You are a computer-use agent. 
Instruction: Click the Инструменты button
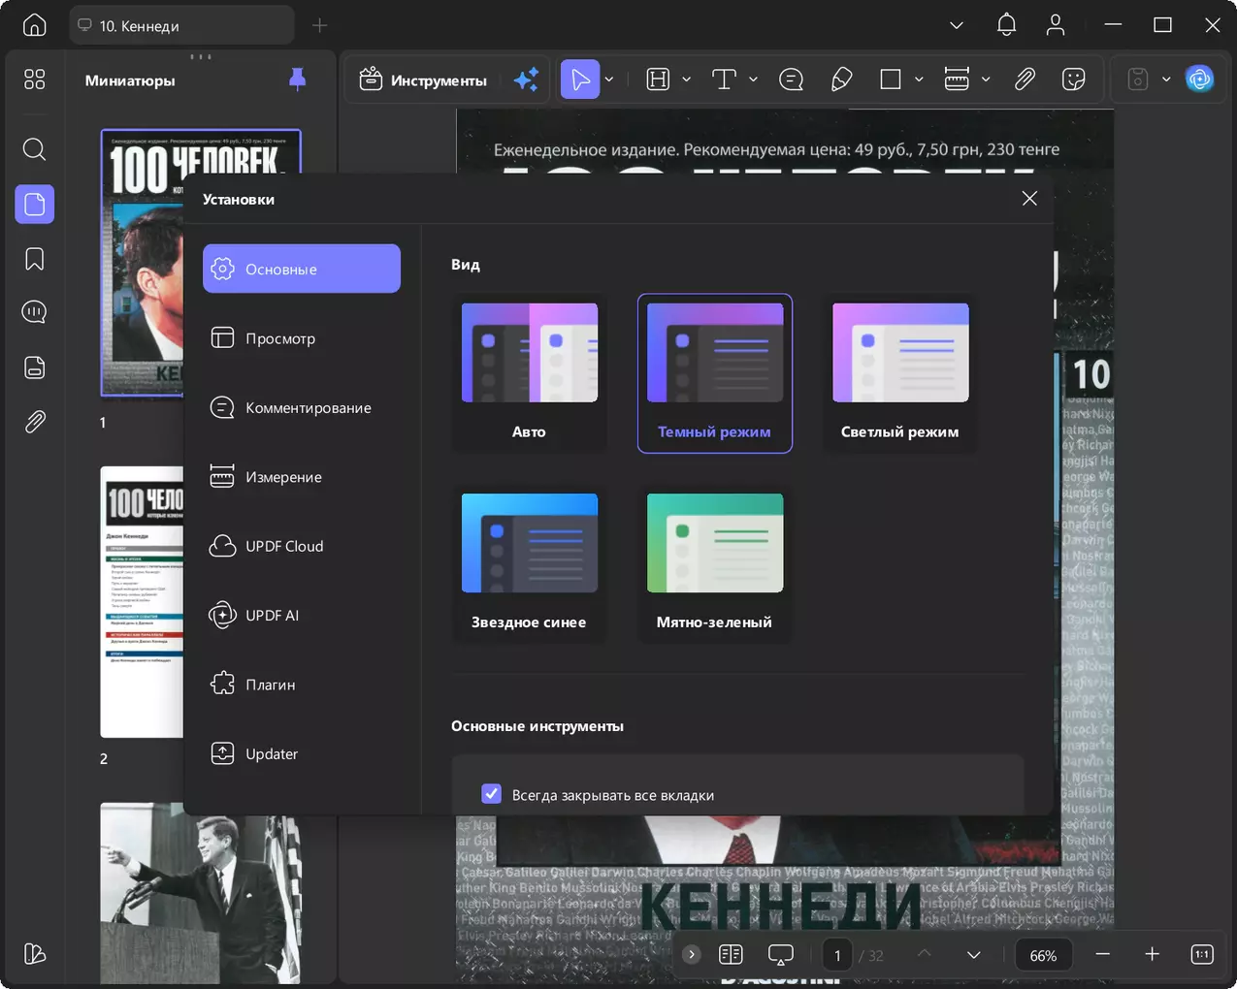point(423,80)
